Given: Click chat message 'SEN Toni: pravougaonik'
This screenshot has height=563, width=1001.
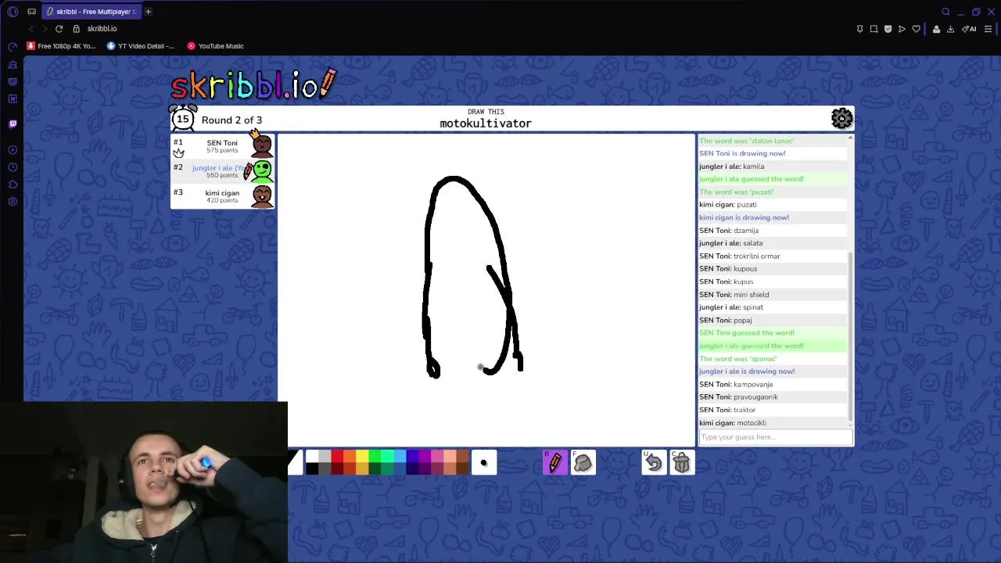Looking at the screenshot, I should (772, 396).
